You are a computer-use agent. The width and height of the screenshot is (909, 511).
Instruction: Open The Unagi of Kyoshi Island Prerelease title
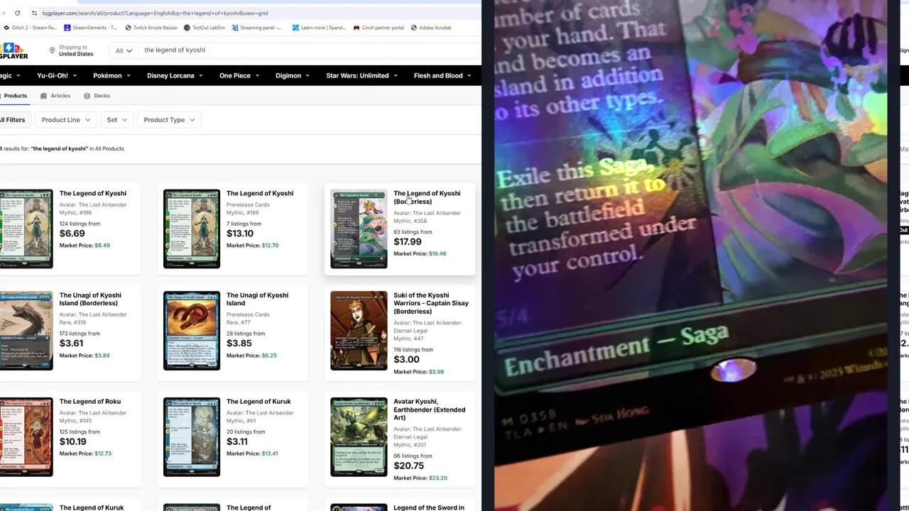(257, 299)
